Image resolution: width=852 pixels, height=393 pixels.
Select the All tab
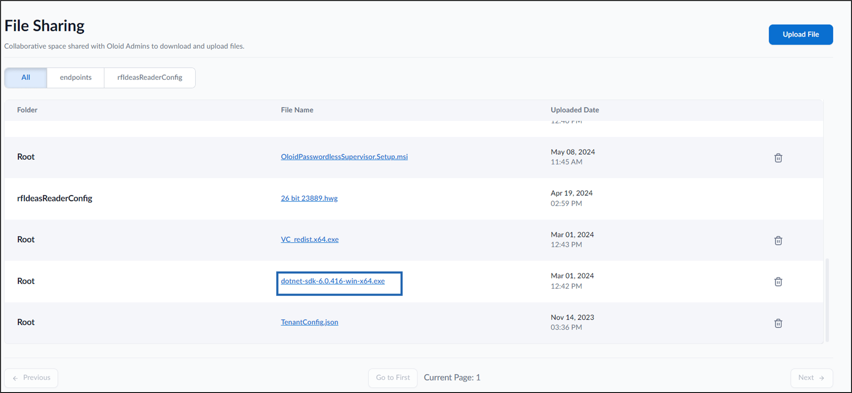tap(26, 78)
